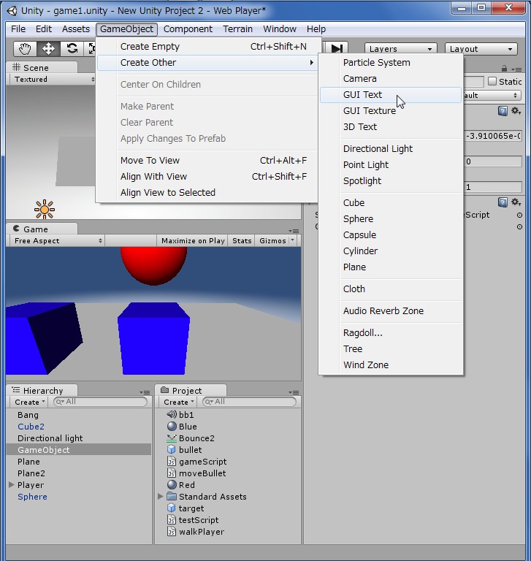The image size is (531, 561).
Task: Click the sun light gizmo in Scene view
Action: pyautogui.click(x=45, y=210)
